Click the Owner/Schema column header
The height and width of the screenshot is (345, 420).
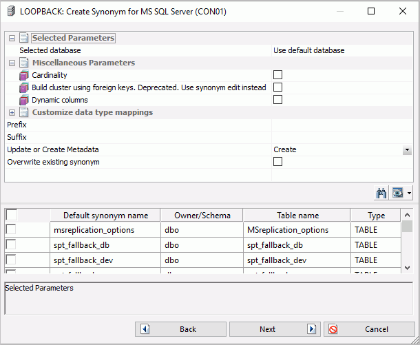point(202,216)
